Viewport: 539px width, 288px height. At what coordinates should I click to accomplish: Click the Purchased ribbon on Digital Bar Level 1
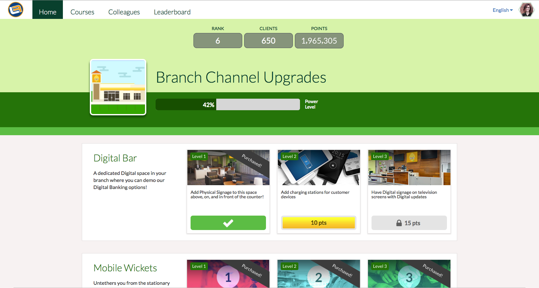252,160
